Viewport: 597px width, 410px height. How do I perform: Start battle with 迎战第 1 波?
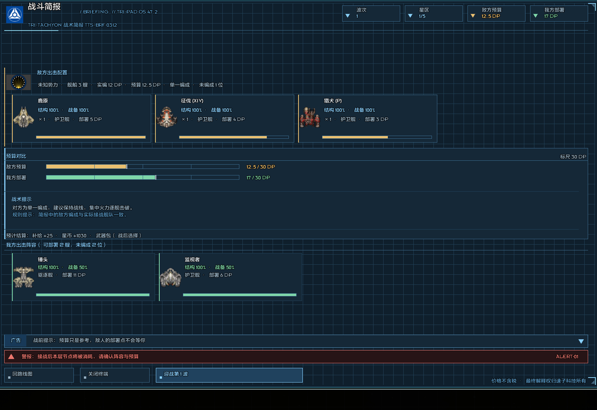229,375
